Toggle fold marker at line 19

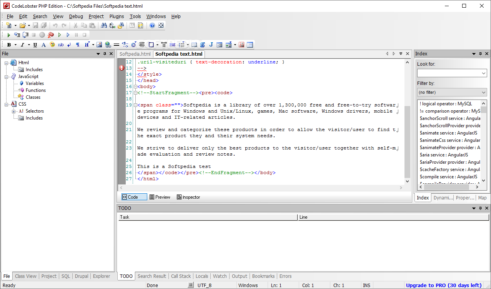tap(135, 105)
